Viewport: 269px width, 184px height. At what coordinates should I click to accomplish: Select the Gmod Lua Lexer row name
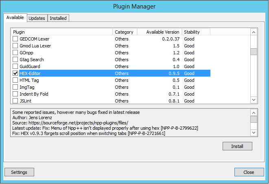coord(35,46)
